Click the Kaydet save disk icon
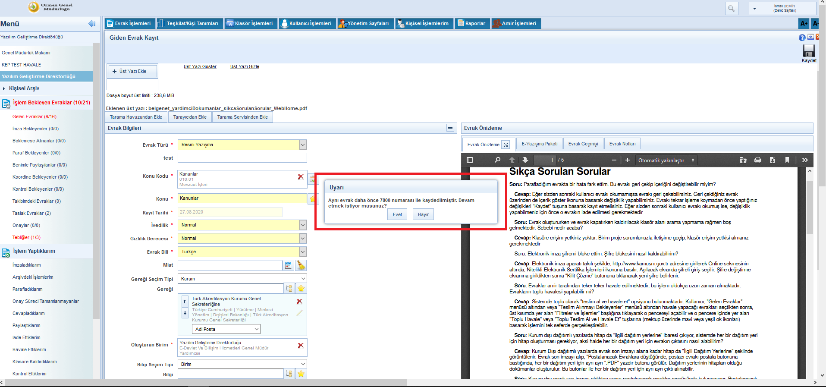The image size is (826, 387). 808,51
